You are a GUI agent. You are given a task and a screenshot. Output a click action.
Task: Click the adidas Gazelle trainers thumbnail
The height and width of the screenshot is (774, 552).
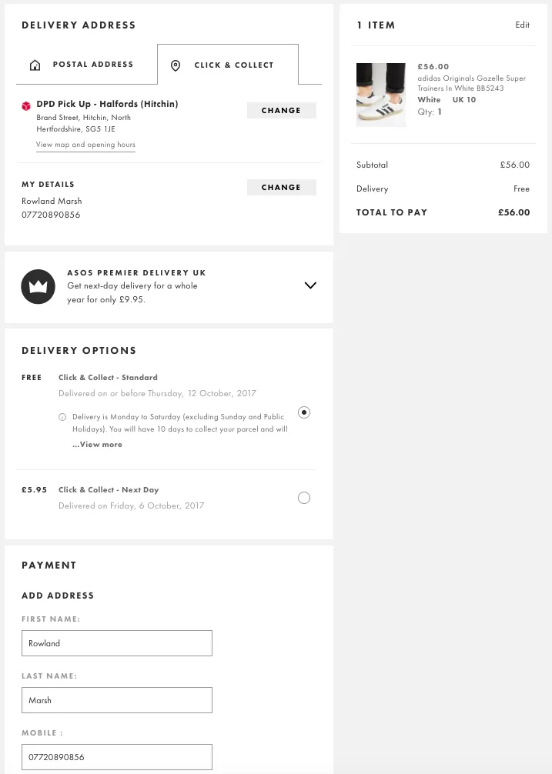coord(381,95)
